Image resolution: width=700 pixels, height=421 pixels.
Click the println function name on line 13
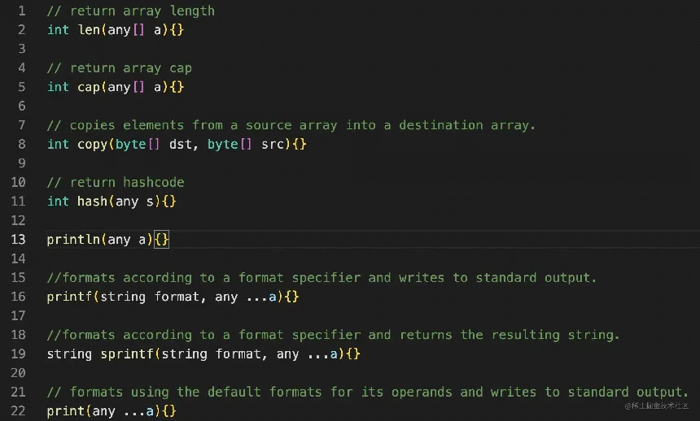click(73, 240)
